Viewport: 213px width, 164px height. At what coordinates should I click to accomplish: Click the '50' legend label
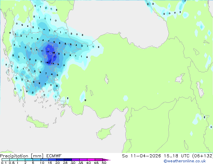[x=104, y=163]
